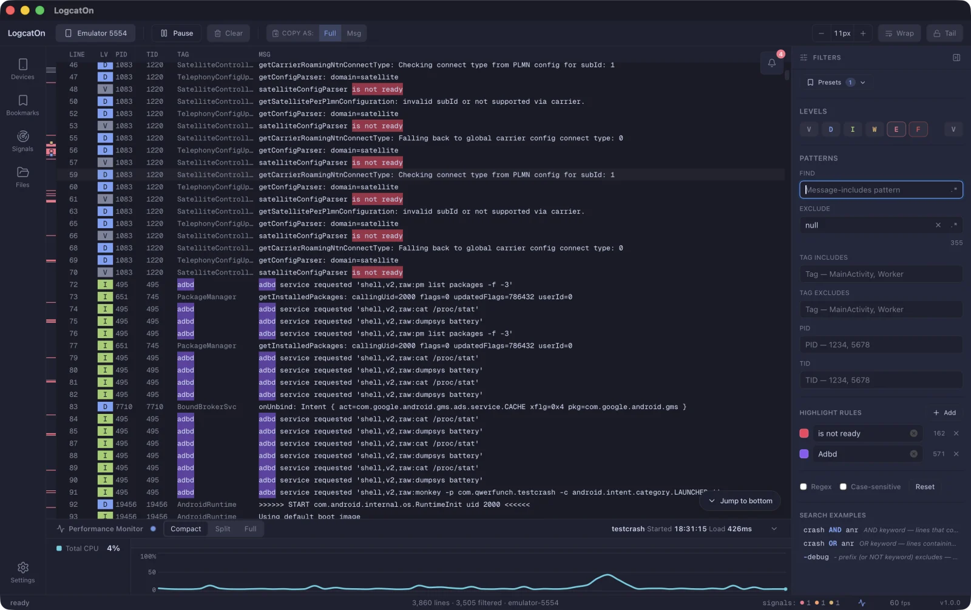The image size is (971, 610).
Task: Expand the Presets dropdown
Action: pyautogui.click(x=836, y=83)
